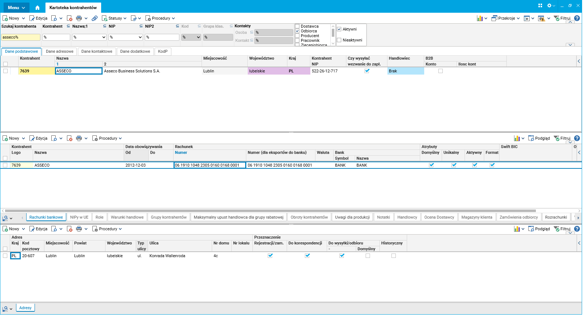Click the printer icon in top toolbar
The image size is (585, 319).
(x=79, y=18)
